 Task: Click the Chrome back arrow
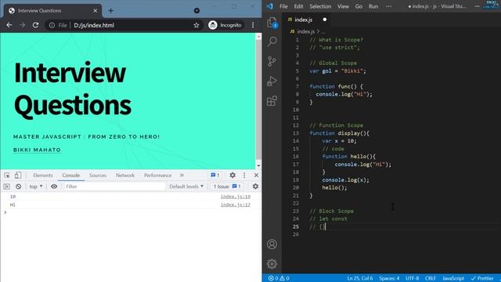[x=9, y=25]
